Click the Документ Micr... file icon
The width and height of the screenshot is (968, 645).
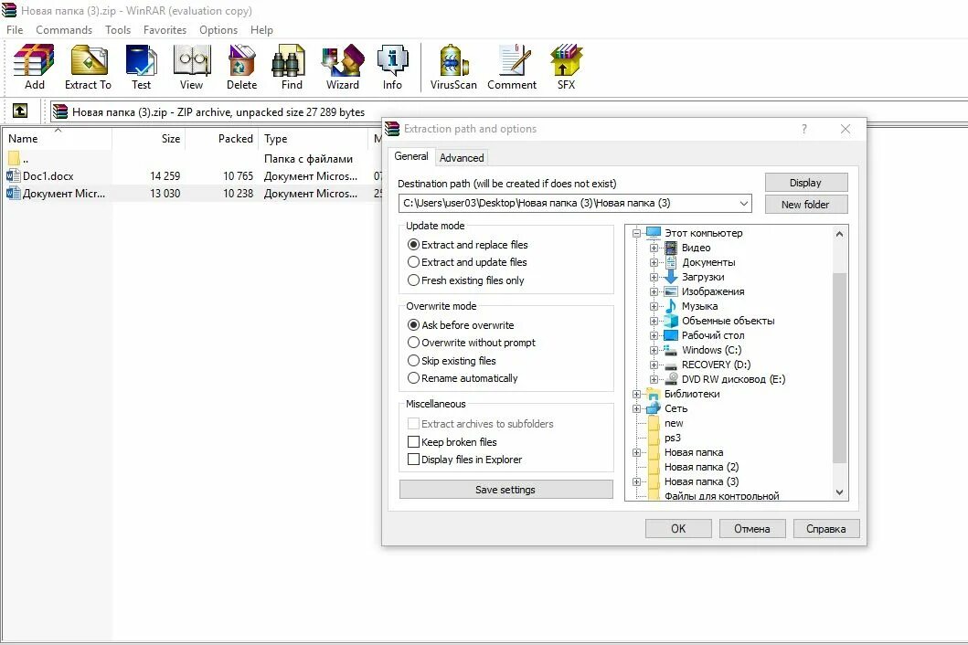pyautogui.click(x=13, y=193)
